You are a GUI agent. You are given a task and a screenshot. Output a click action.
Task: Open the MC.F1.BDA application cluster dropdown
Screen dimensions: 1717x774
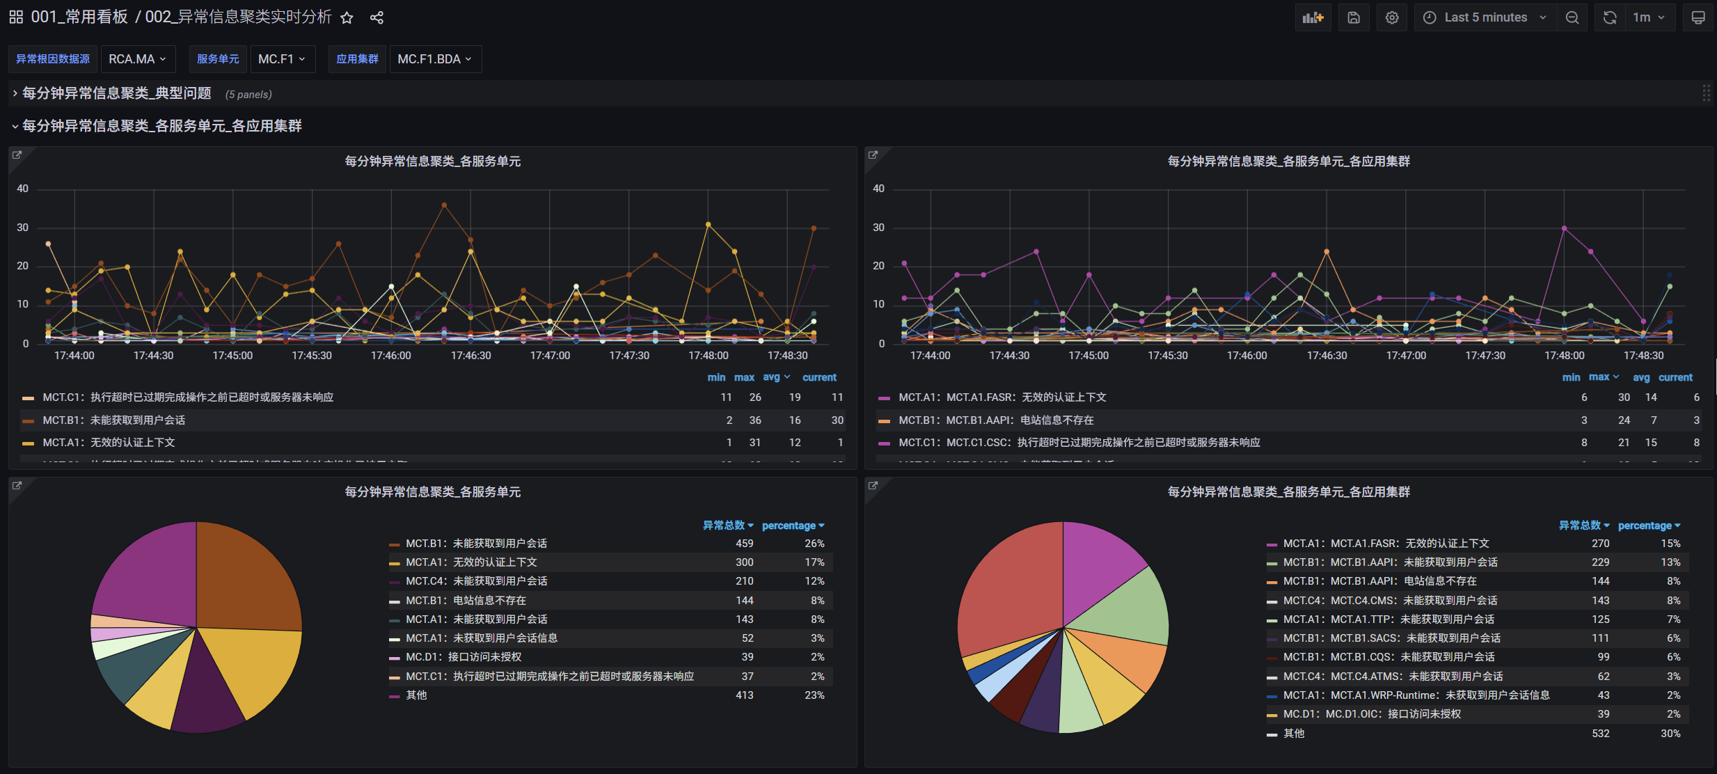click(434, 59)
